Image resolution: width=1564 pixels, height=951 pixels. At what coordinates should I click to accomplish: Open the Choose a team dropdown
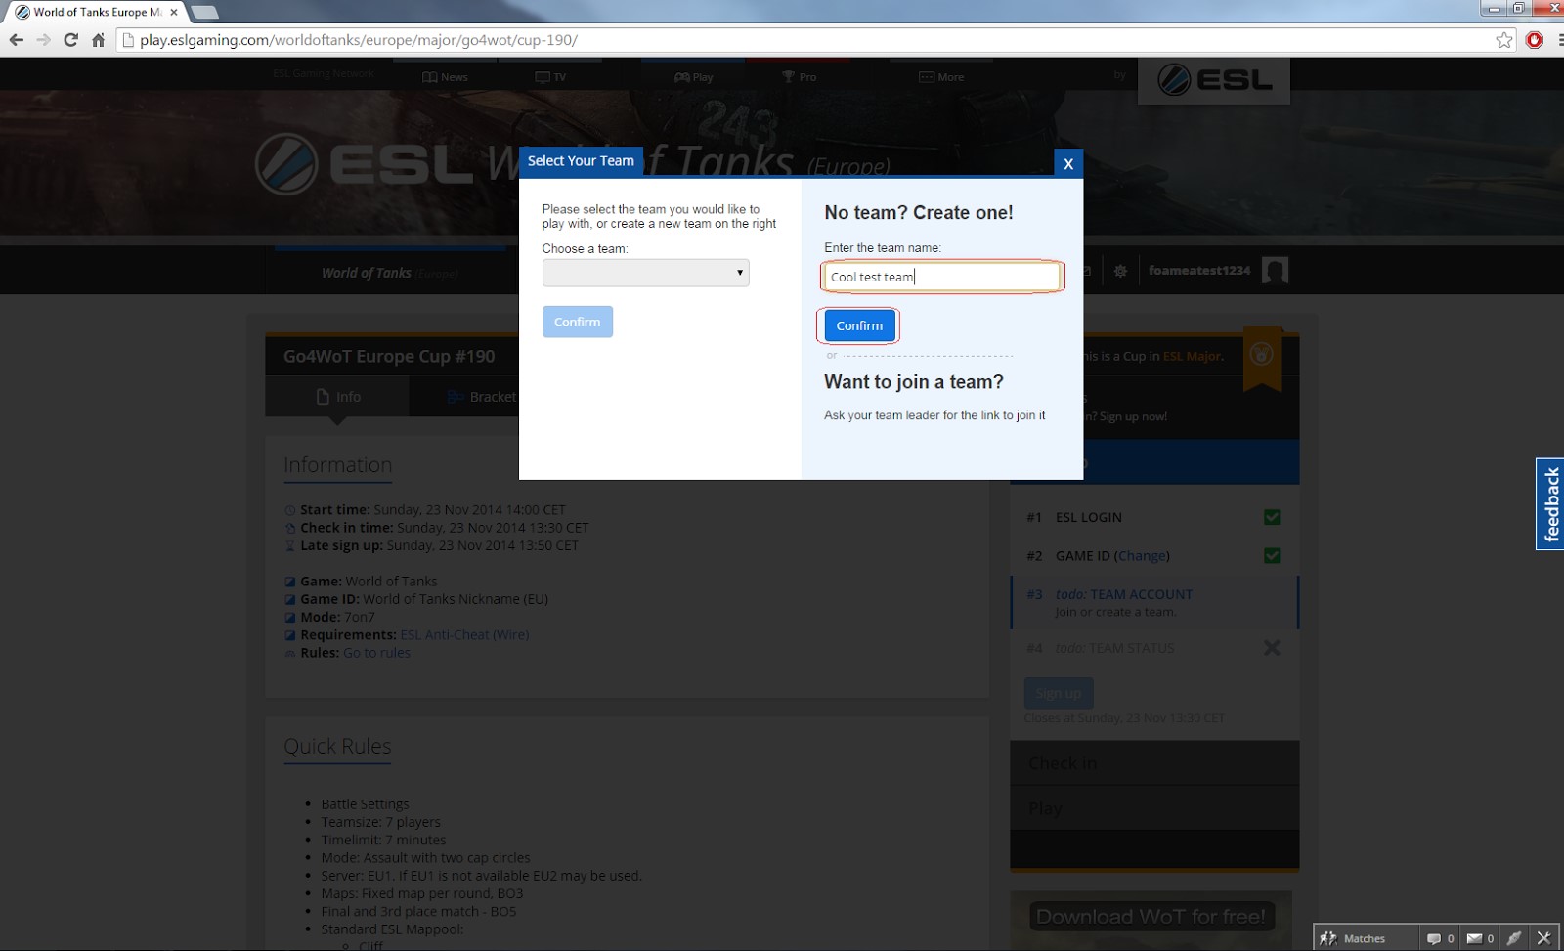(645, 273)
